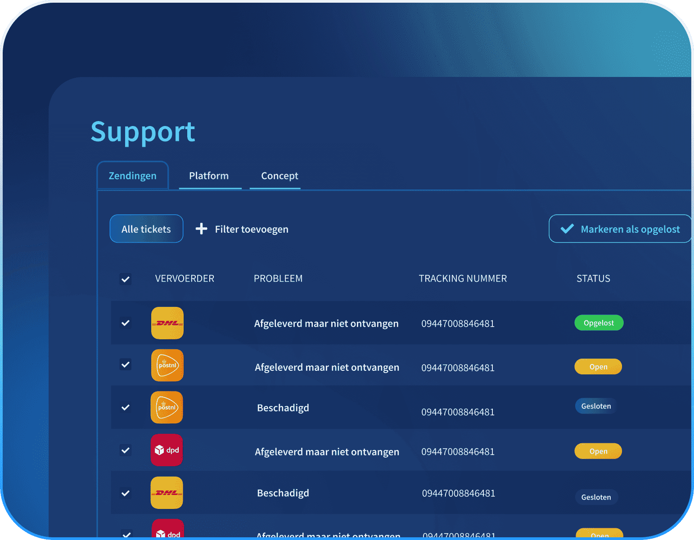
Task: Click the problem text in the DHL Opgelost row
Action: 326,324
